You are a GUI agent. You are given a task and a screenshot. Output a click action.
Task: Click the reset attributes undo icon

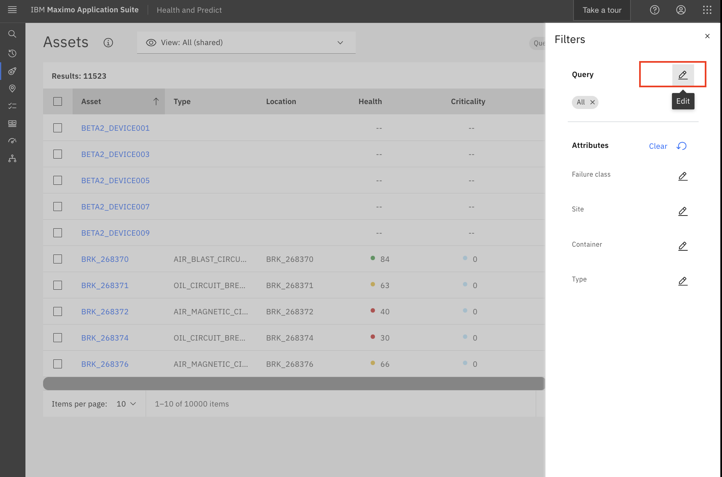pyautogui.click(x=682, y=146)
